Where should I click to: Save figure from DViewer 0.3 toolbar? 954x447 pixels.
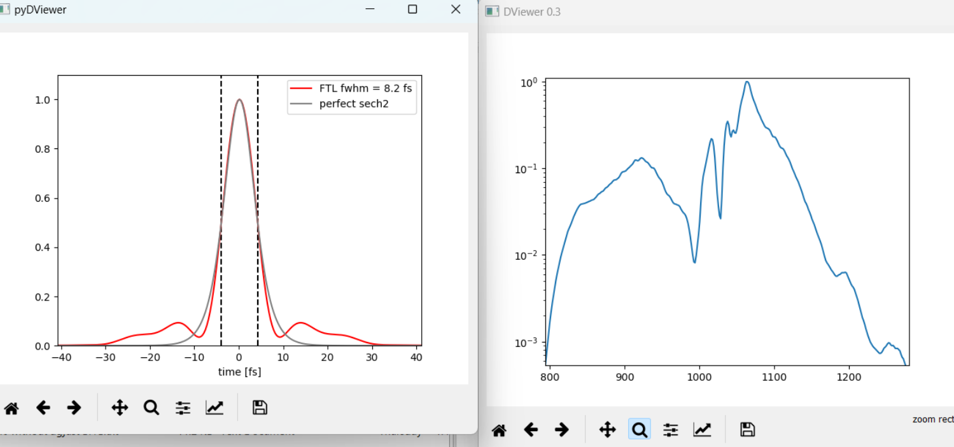pos(747,430)
